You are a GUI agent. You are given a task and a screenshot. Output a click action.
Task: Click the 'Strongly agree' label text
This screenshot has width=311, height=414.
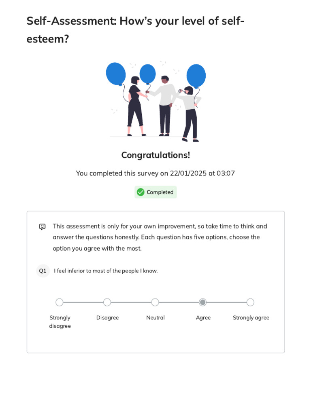(x=251, y=318)
